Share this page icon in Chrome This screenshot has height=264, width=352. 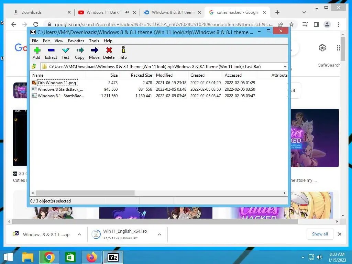point(280,24)
